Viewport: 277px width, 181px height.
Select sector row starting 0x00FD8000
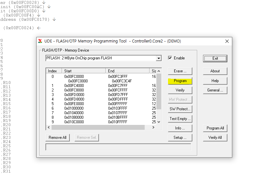[x=101, y=99]
